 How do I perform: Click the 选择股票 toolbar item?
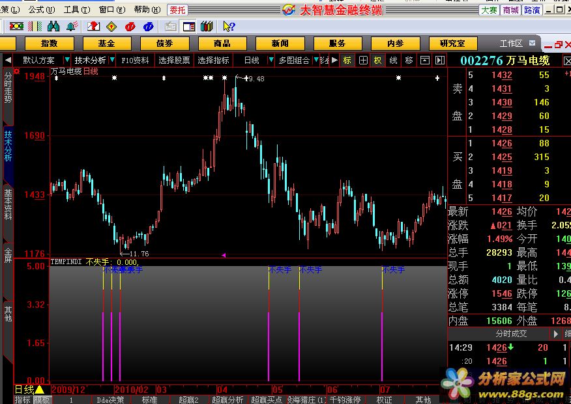[x=174, y=60]
